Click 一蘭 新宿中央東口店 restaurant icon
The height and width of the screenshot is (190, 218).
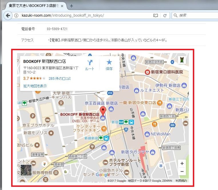pyautogui.click(x=160, y=103)
